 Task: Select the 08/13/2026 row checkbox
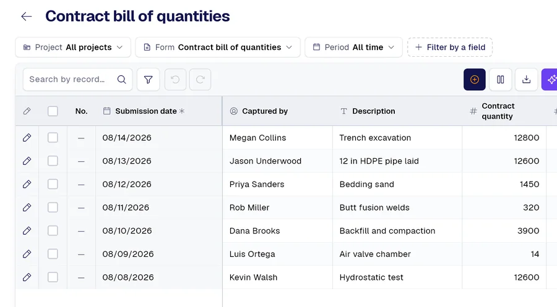53,161
